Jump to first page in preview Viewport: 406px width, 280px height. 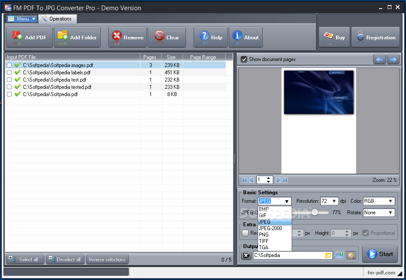point(245,180)
